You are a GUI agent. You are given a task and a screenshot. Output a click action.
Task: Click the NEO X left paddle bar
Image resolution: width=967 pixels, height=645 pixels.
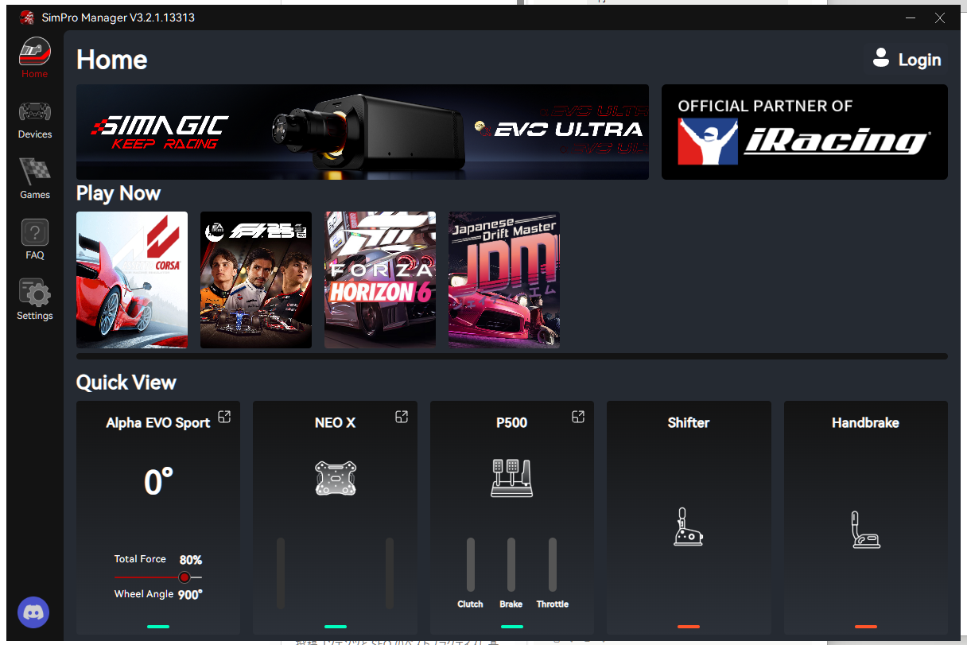pos(281,573)
